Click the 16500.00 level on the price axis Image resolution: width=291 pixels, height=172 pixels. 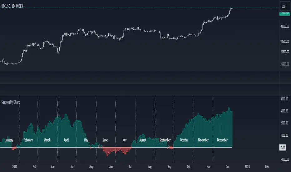click(x=284, y=64)
